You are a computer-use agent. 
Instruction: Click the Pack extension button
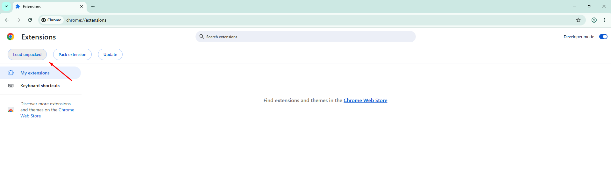(72, 54)
